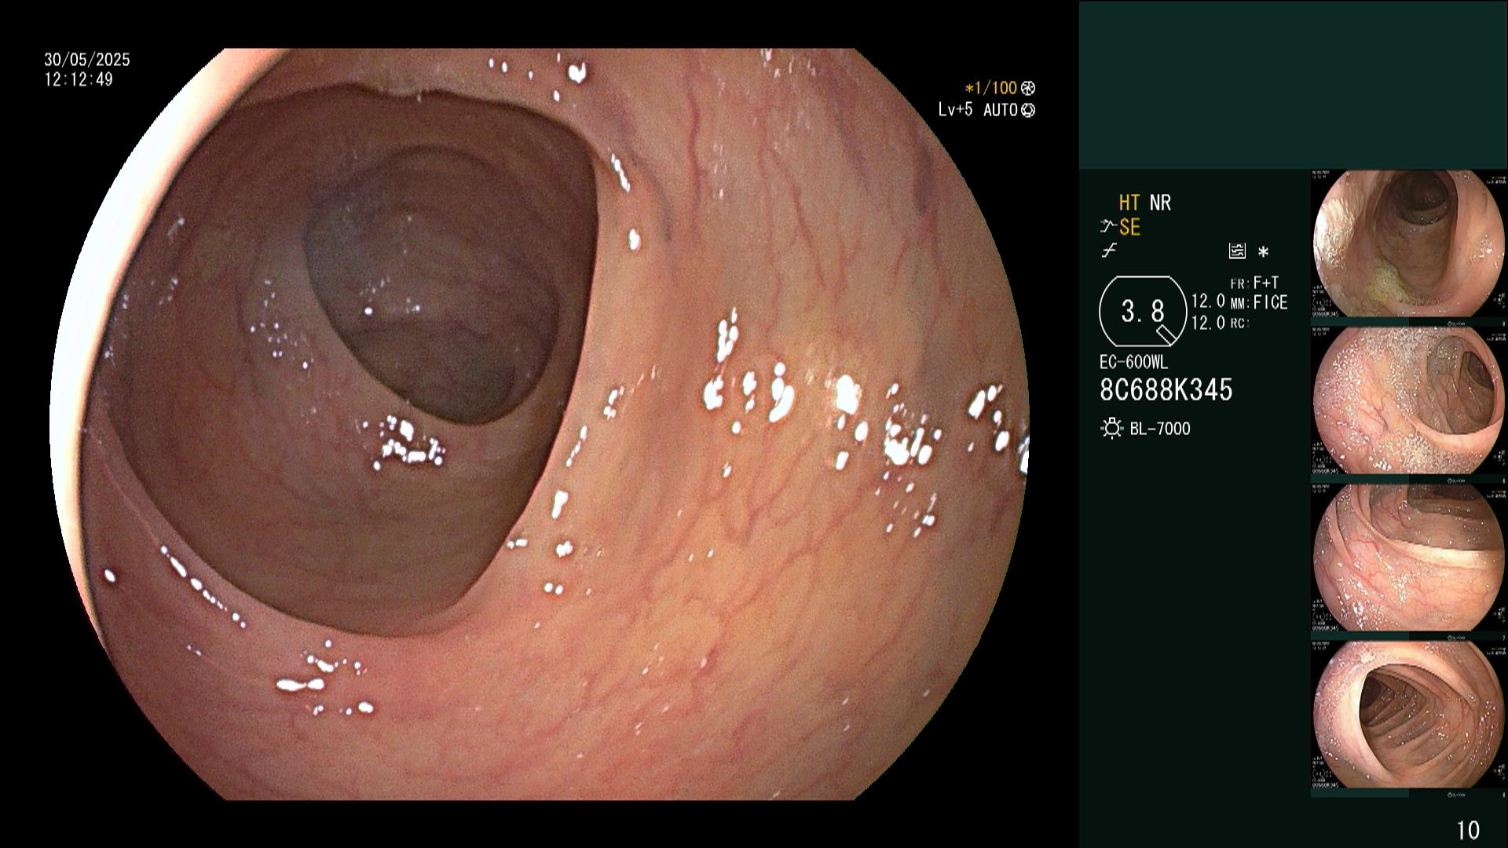Click the F+T freeze mode value
The width and height of the screenshot is (1508, 848).
(x=1266, y=283)
